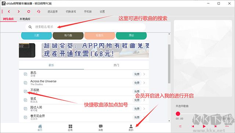This screenshot has height=133, width=235.
Task: Add song 春天花会开 with its plus icon
Action: point(25,117)
